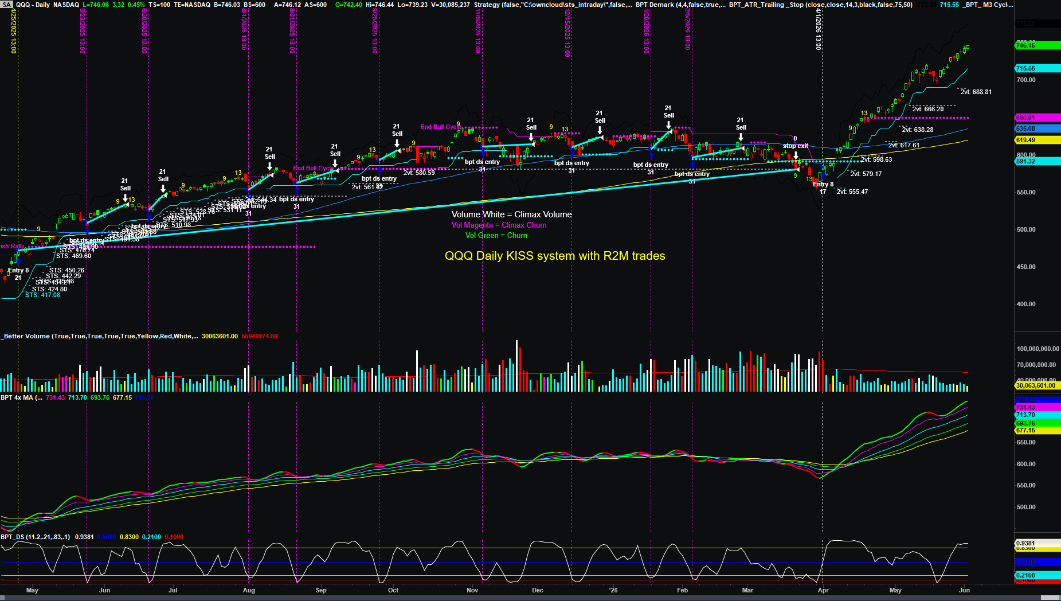Click the Oct label on the time axis
Screen dimensions: 1061x601
pos(393,590)
